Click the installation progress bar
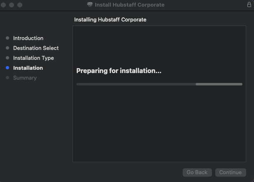The width and height of the screenshot is (254, 182). tap(160, 84)
